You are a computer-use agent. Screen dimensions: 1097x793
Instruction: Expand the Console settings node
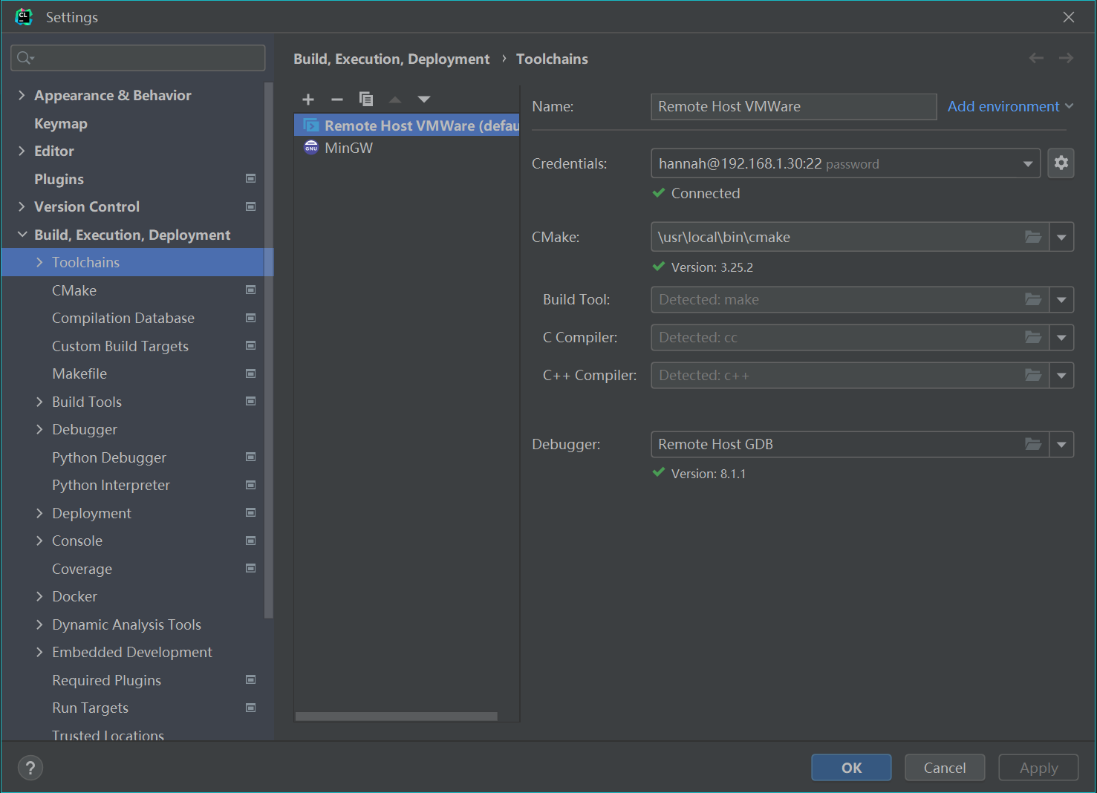pyautogui.click(x=39, y=541)
